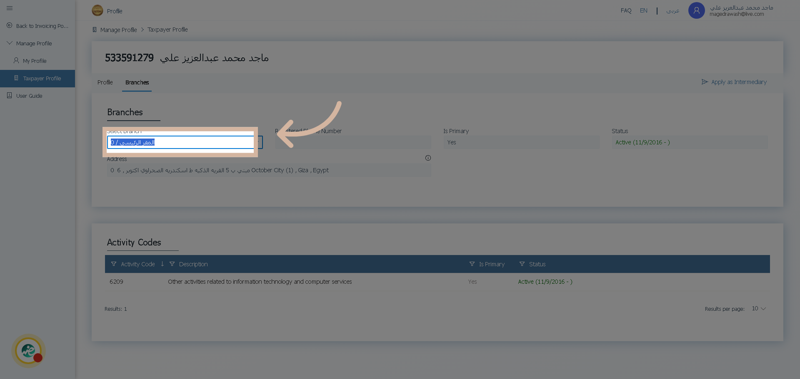
Task: Click the Is Primary field showing Yes
Action: tap(521, 142)
